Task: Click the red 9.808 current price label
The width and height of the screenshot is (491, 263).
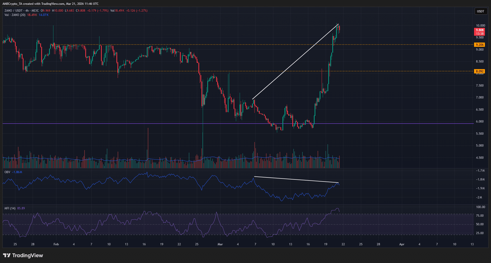Action: point(480,30)
